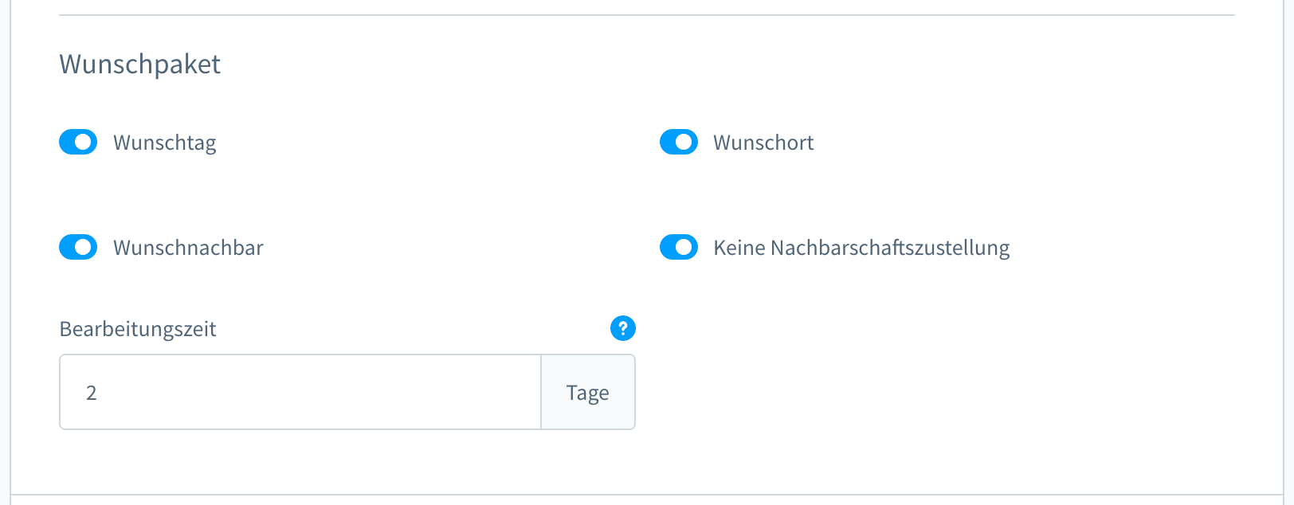Image resolution: width=1294 pixels, height=505 pixels.
Task: Click the Wunschort label text
Action: [763, 143]
